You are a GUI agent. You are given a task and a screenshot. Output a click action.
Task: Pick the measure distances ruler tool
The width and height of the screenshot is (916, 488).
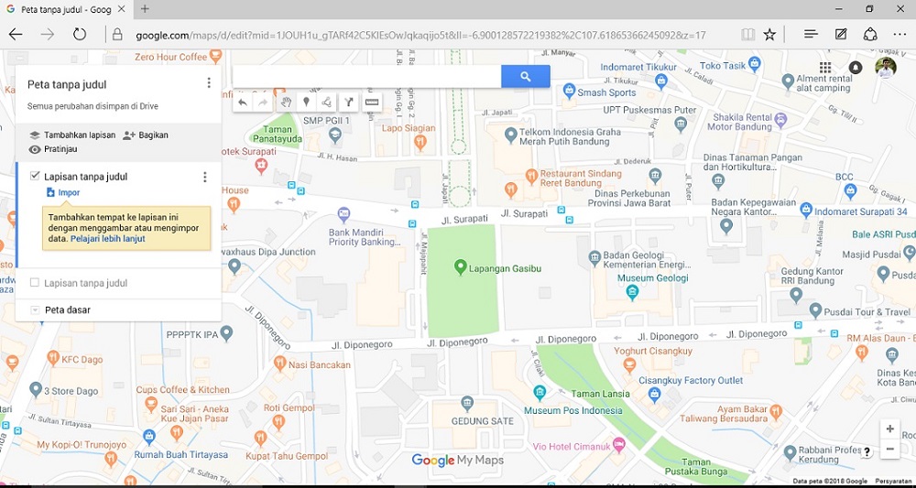pos(372,103)
